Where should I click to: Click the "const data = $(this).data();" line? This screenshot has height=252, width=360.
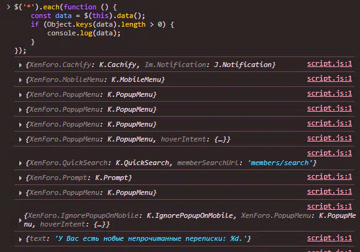(88, 16)
